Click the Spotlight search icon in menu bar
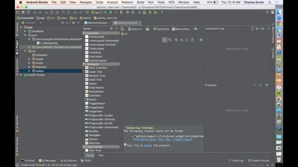 point(270,2)
